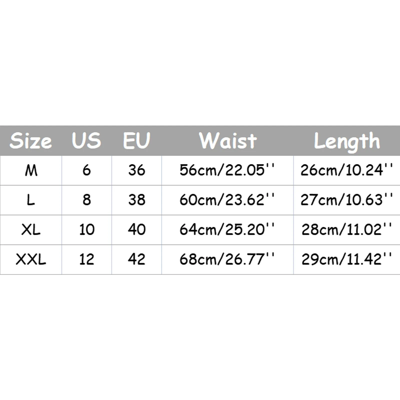
Task: Click EU size 42 cell
Action: [136, 259]
